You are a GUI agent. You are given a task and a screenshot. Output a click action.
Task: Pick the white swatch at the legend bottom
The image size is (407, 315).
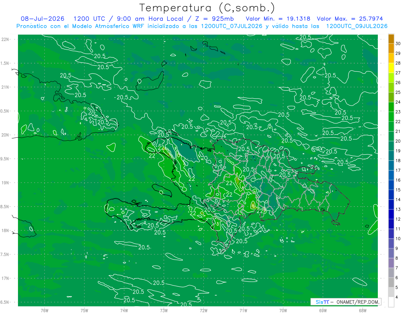[x=391, y=302]
